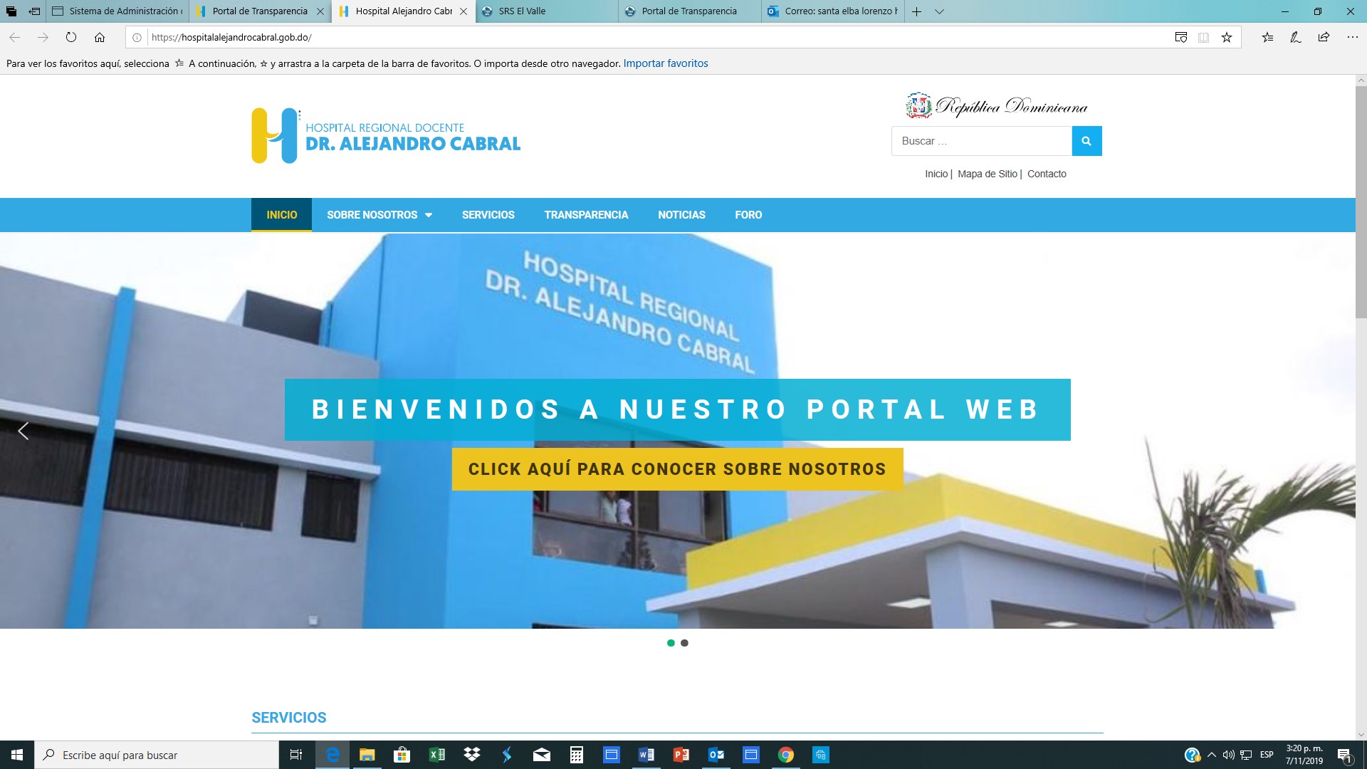Screen dimensions: 1367x769
Task: Open Google Chrome from the taskbar
Action: click(x=786, y=755)
